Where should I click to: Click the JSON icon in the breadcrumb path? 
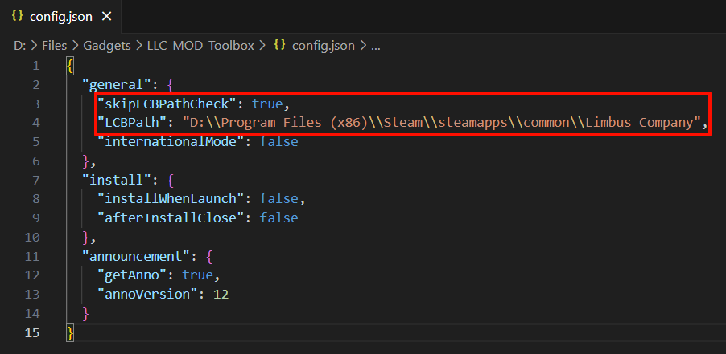[280, 46]
